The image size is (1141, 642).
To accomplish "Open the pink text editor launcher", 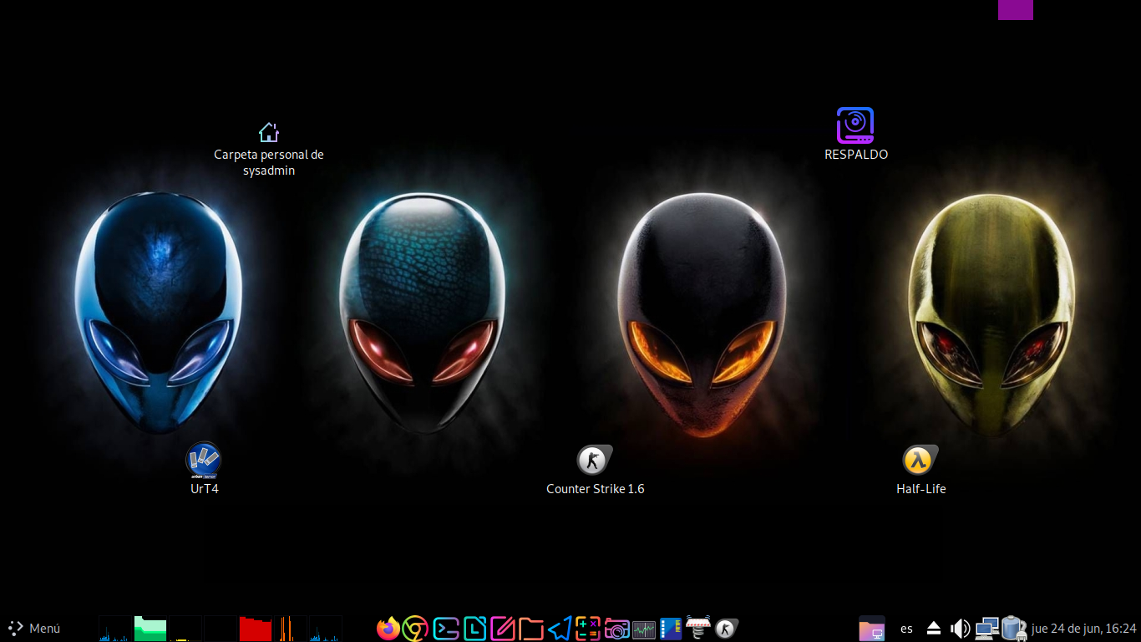I will [x=503, y=628].
